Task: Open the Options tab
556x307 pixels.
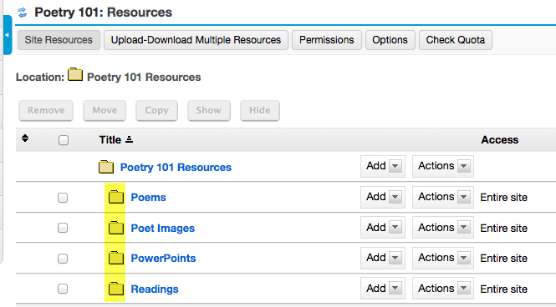Action: (x=390, y=40)
